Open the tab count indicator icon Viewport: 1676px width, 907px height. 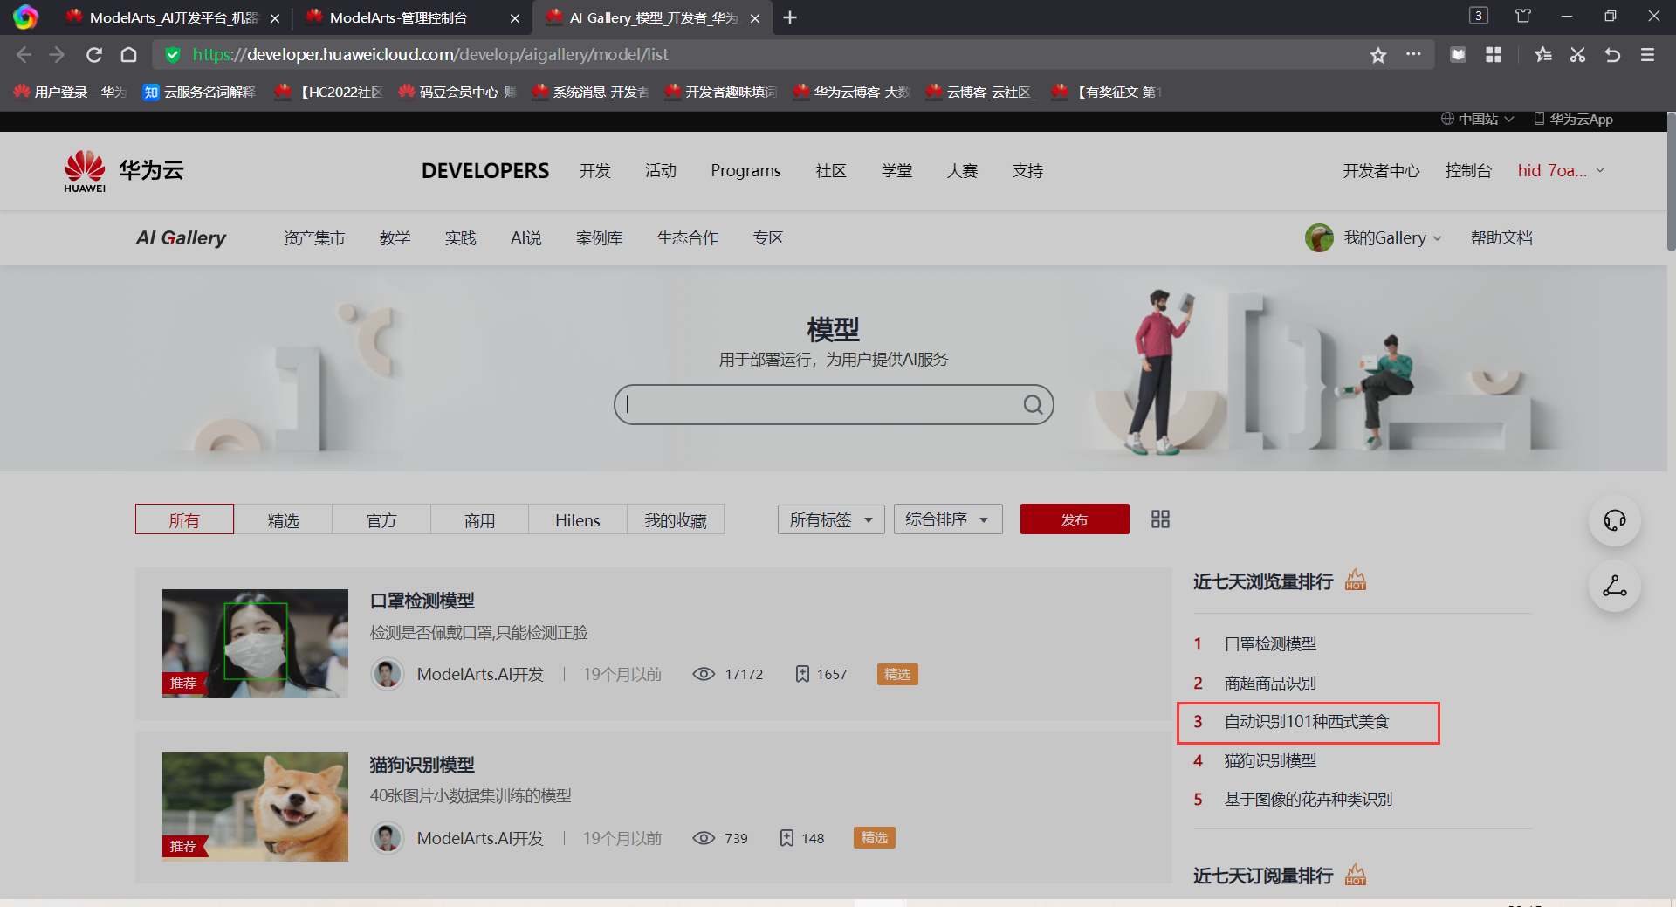pyautogui.click(x=1479, y=16)
